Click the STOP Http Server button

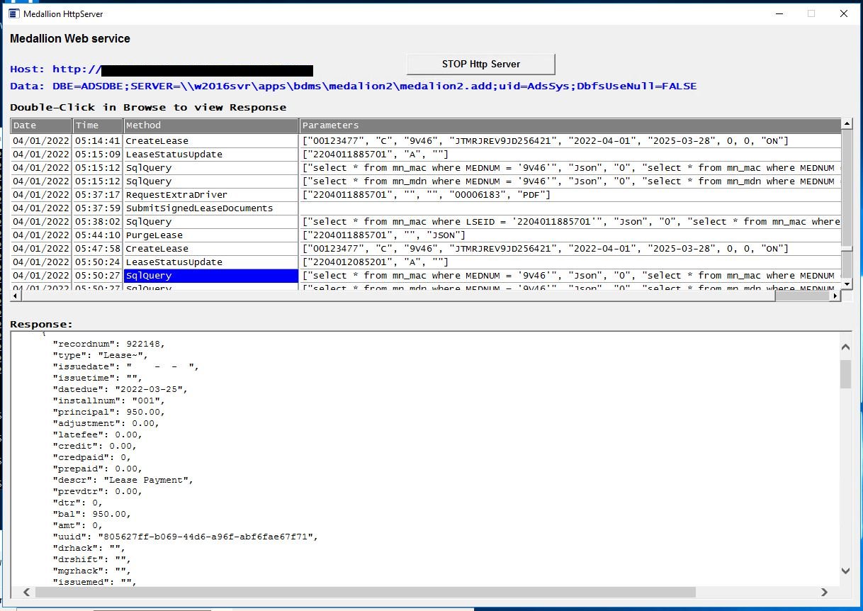click(480, 64)
